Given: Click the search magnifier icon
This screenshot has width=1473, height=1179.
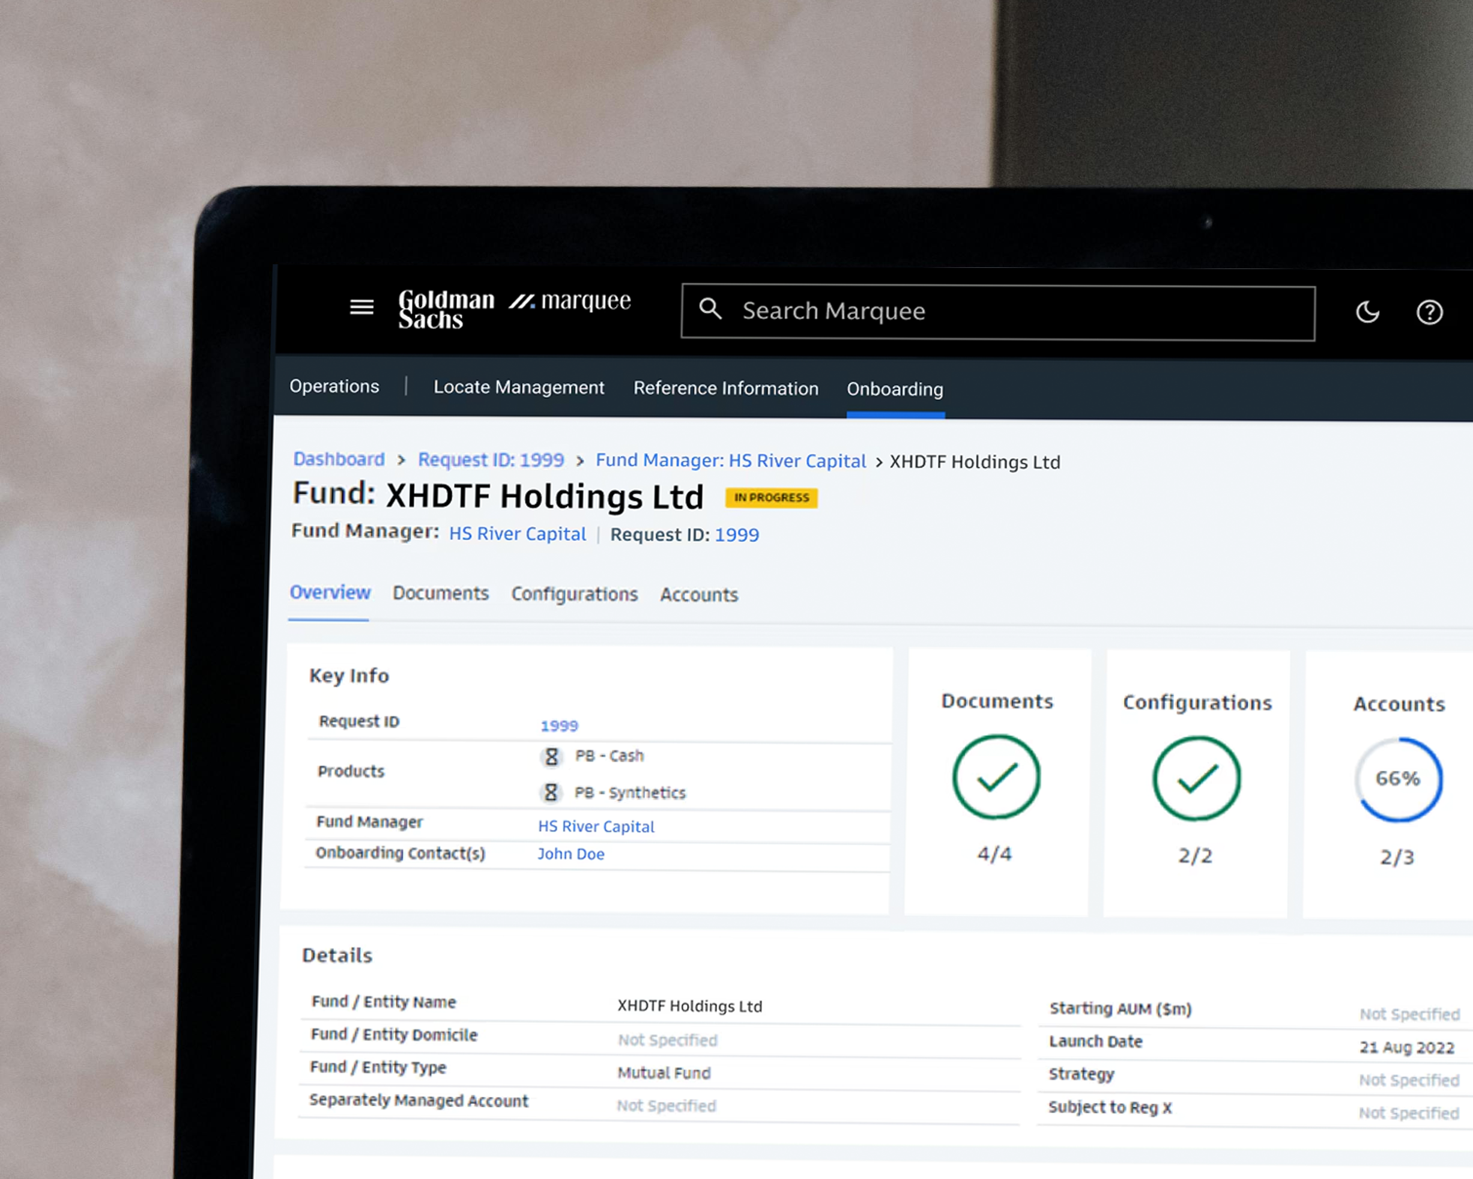Looking at the screenshot, I should point(710,309).
